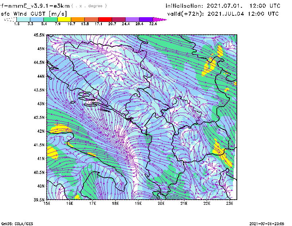Click the 19E longitude axis label
292x226 pixels.
pyautogui.click(x=138, y=204)
